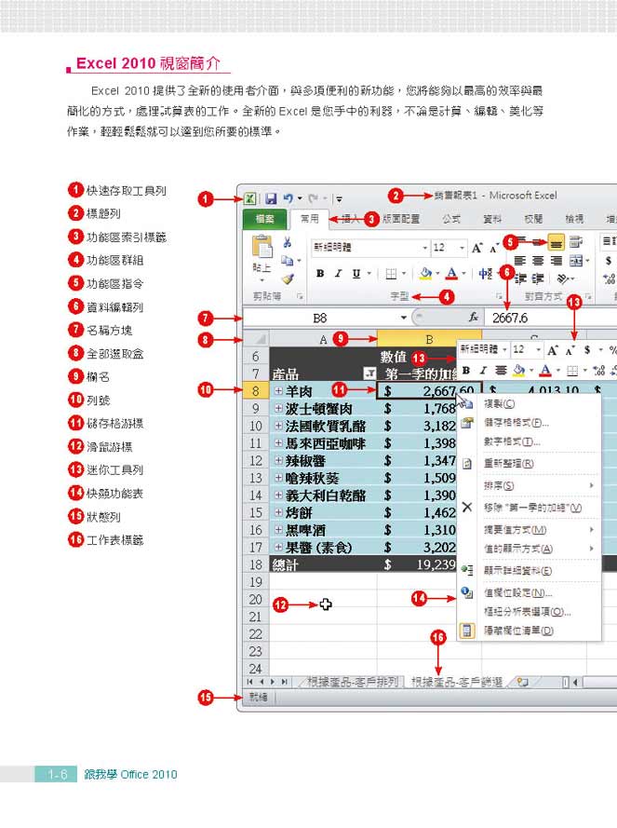The image size is (617, 828).
Task: Click the Copy icon in clipboard group
Action: (x=287, y=261)
